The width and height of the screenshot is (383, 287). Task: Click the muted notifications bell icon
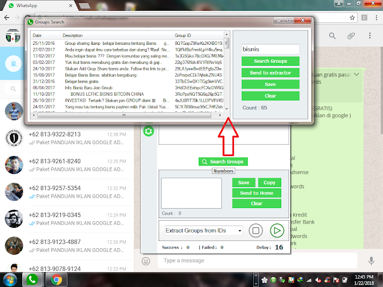click(14, 63)
